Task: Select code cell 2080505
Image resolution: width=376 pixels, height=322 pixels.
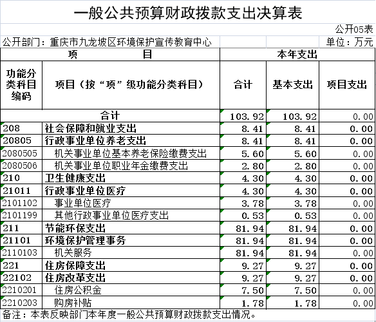Action: coord(21,153)
